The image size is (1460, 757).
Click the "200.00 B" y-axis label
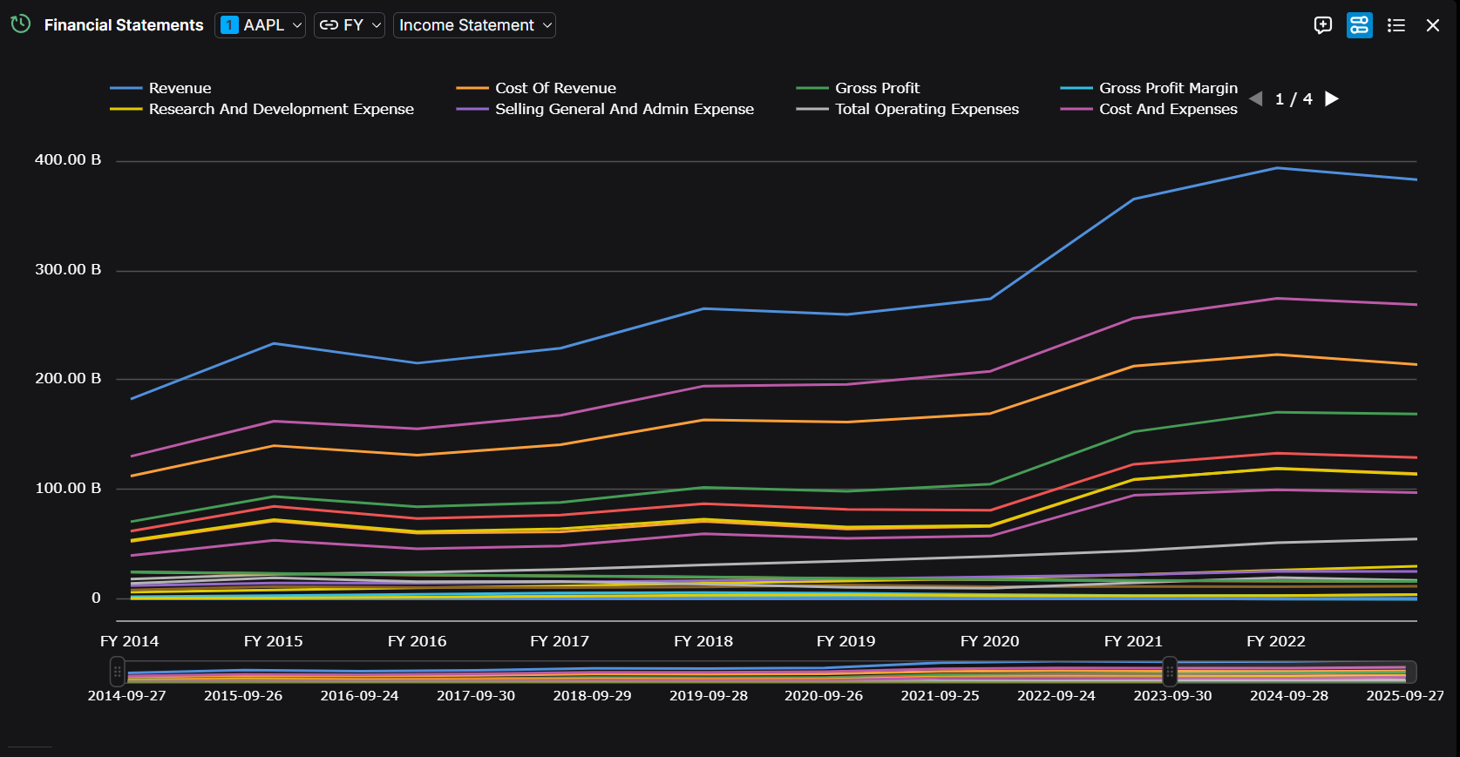point(68,379)
